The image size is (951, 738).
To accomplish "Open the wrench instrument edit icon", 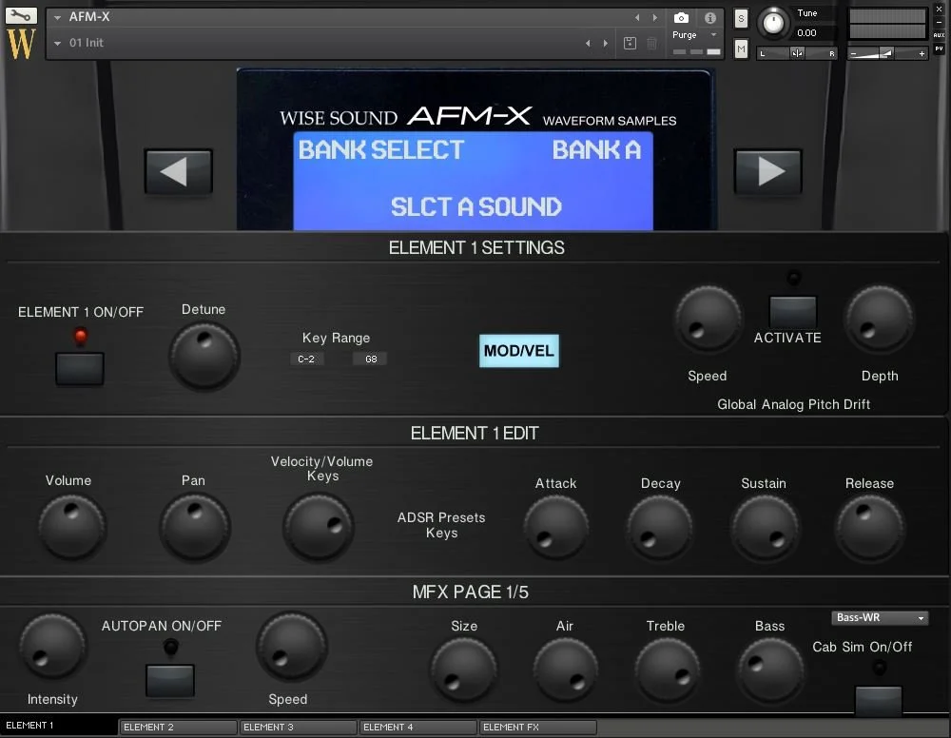I will coord(21,15).
